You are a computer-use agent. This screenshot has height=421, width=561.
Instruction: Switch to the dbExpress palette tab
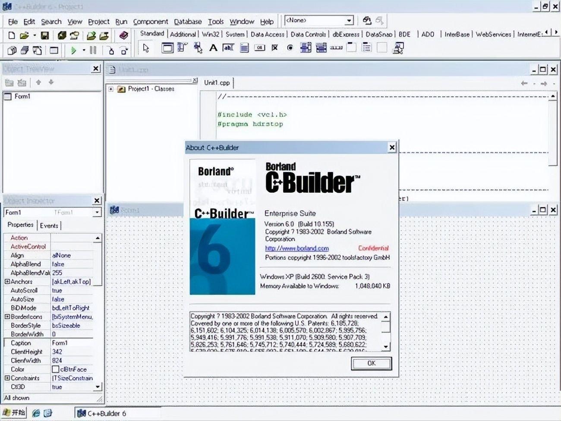[346, 34]
